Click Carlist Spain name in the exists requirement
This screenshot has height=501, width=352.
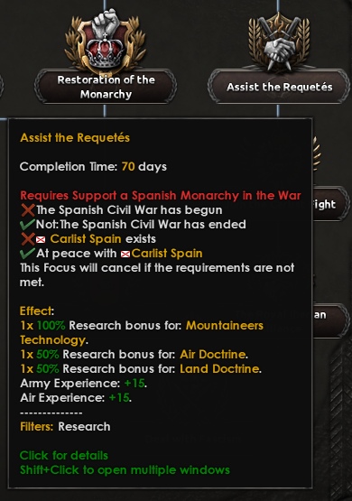pos(86,239)
